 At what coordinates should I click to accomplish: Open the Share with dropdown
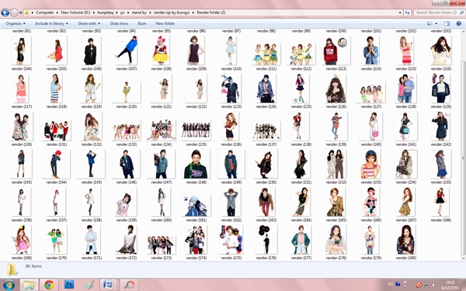pyautogui.click(x=89, y=23)
